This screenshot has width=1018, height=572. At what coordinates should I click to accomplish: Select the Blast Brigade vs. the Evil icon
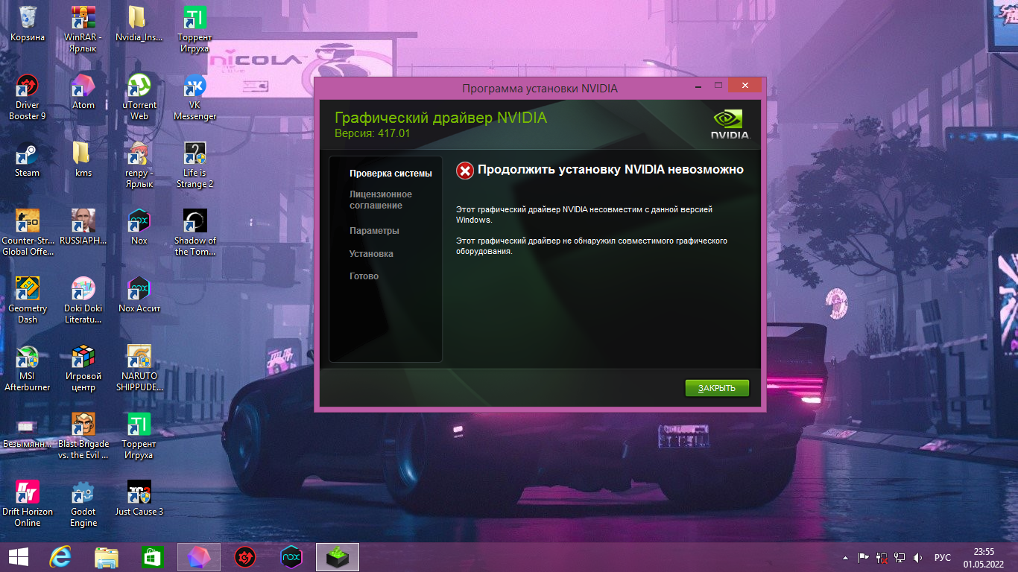click(x=83, y=436)
